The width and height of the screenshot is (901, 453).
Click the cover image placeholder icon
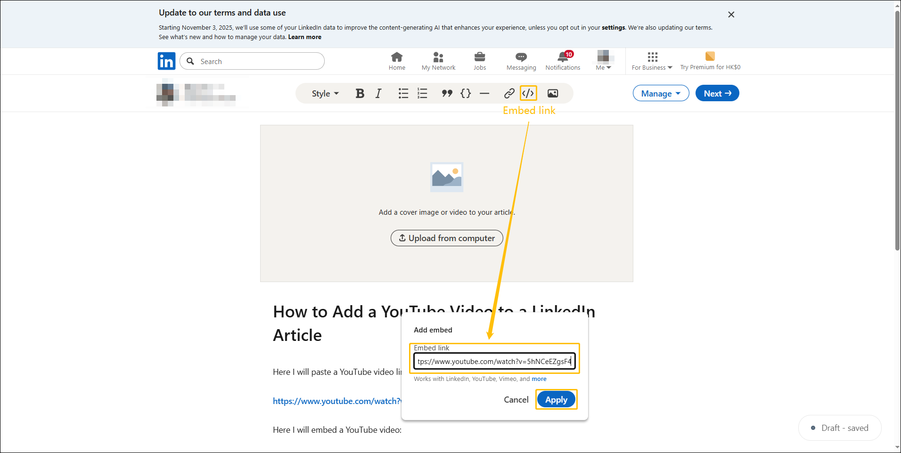coord(447,177)
